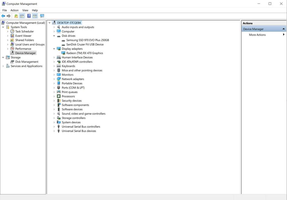Click Scan for hardware changes monitor icon

[42, 16]
